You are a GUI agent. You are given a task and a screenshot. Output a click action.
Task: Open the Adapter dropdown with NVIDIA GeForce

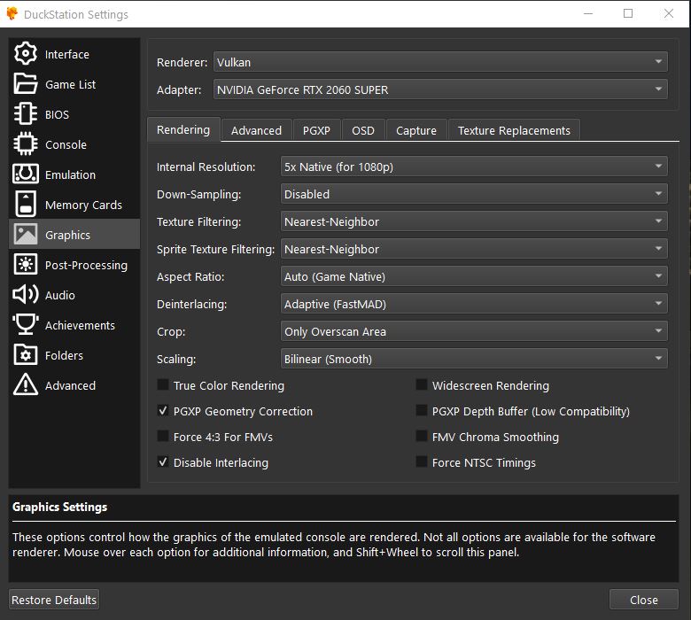[440, 89]
